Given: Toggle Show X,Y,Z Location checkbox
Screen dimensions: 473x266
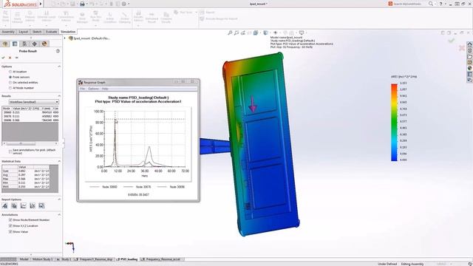Looking at the screenshot, I should (x=10, y=225).
